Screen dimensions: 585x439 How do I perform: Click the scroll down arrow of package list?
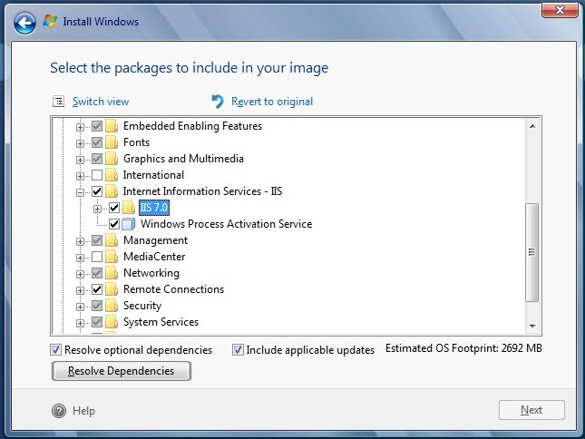tap(532, 326)
